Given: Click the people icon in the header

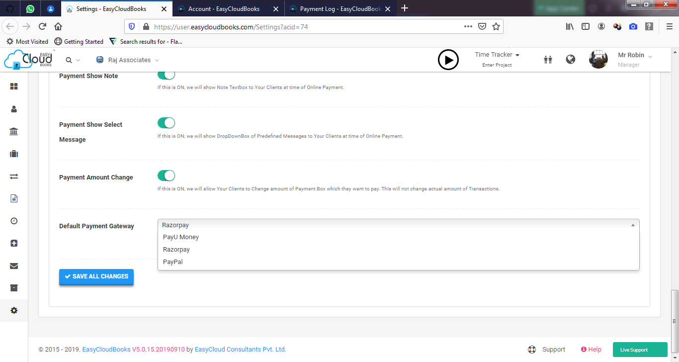Looking at the screenshot, I should pos(548,60).
